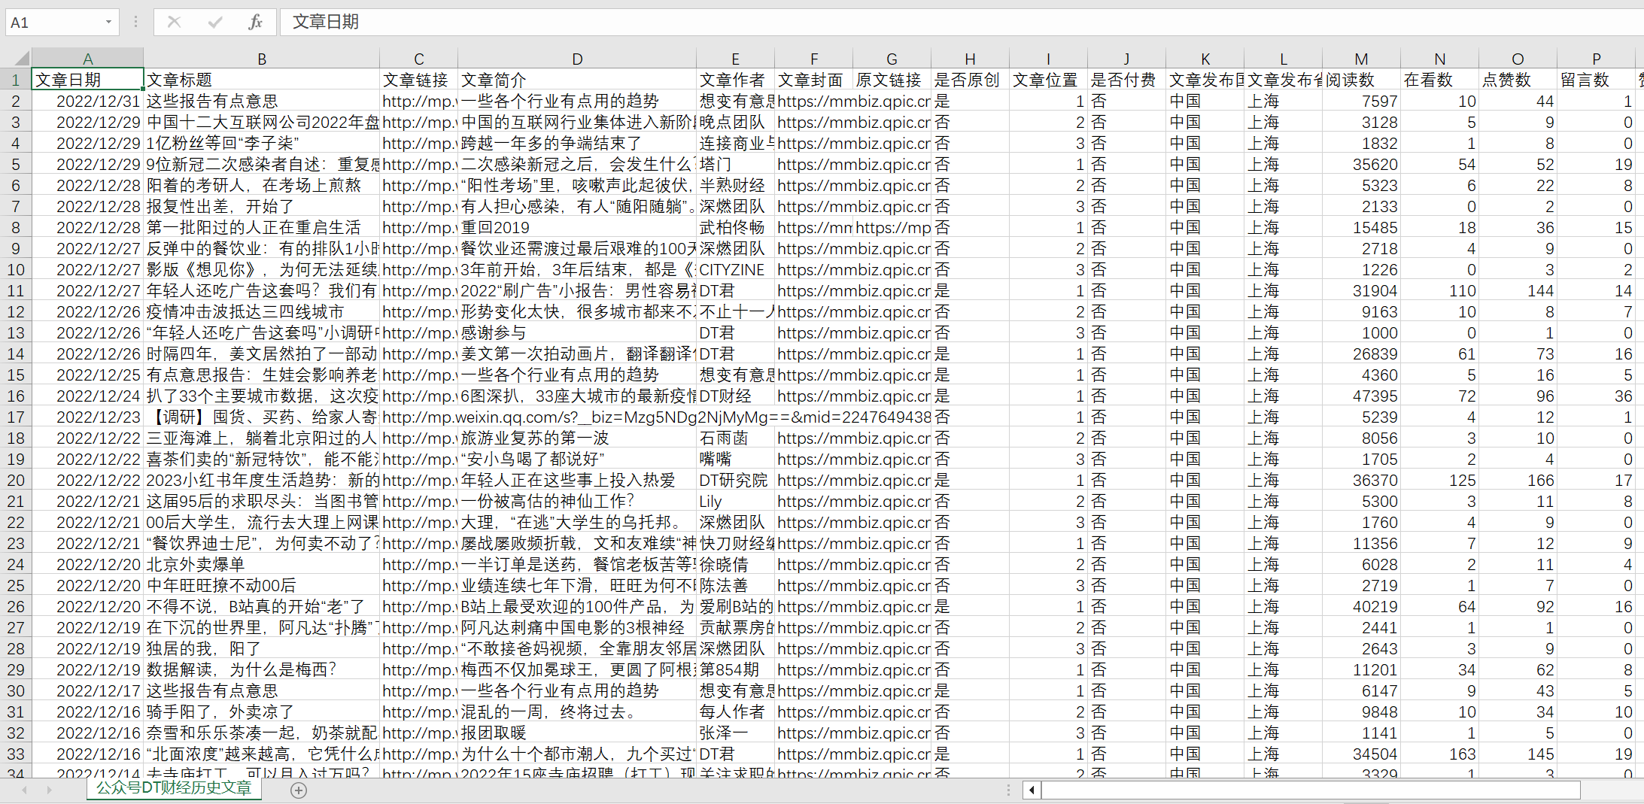Click cell 报团取暖
This screenshot has height=804, width=1644.
577,733
